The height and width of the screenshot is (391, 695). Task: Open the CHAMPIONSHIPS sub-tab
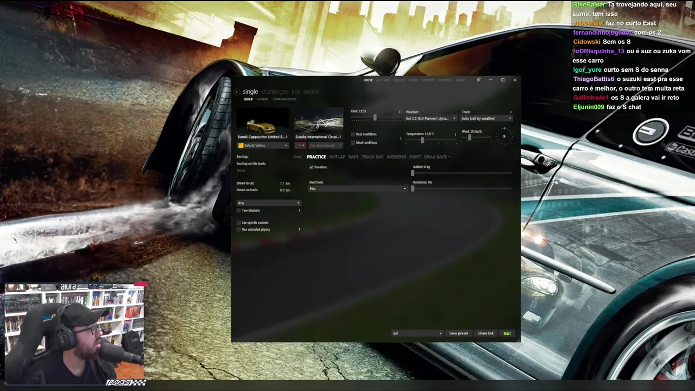click(285, 99)
